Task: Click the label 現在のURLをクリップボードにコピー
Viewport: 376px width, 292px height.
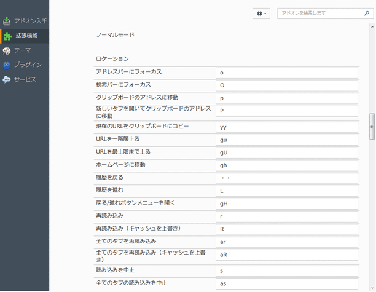Action: (143, 126)
